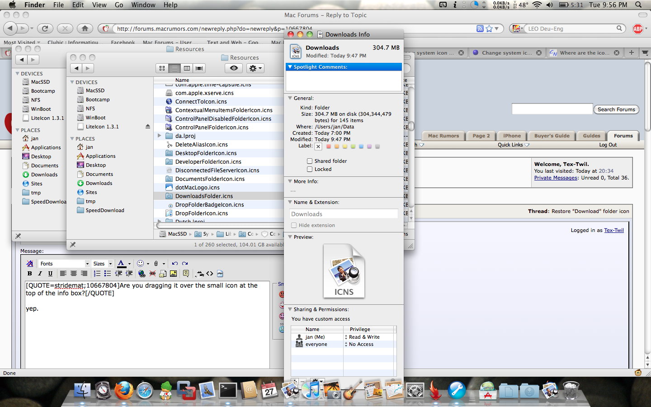Switch Finder to column view
The width and height of the screenshot is (651, 407).
click(x=187, y=68)
